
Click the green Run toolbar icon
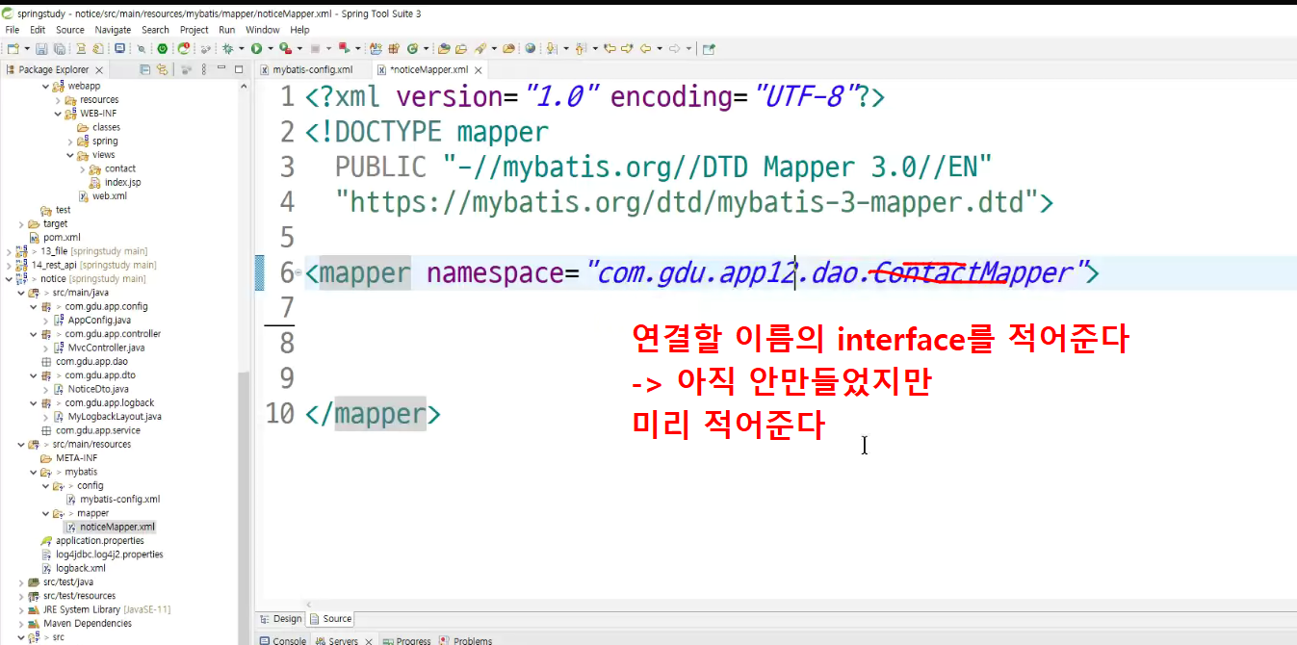click(256, 48)
